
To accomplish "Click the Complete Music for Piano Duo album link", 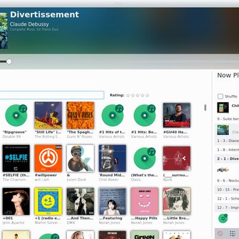I will click(x=34, y=29).
